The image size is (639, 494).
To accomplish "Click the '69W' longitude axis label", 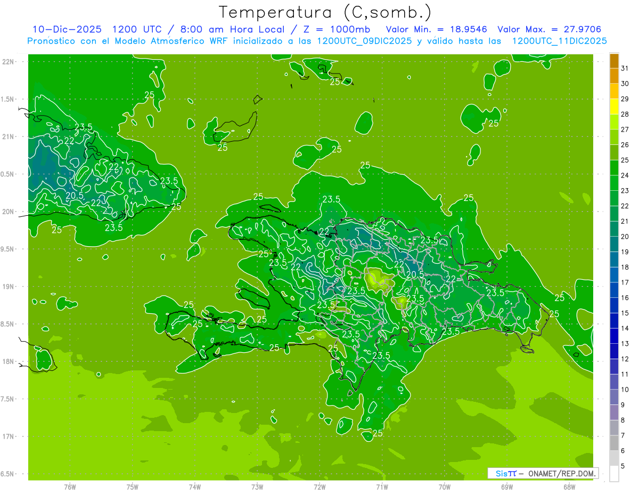I will click(507, 487).
